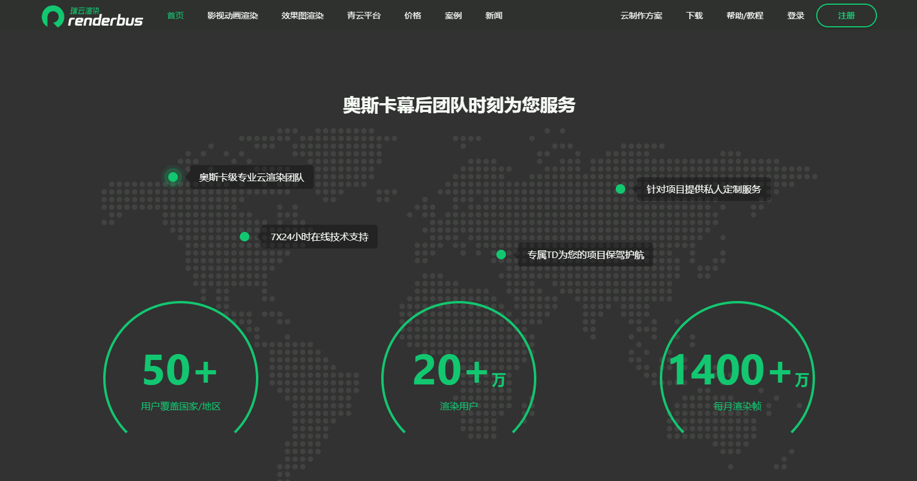This screenshot has height=481, width=917.
Task: Click the 每月渲染帧 caption
Action: coord(737,406)
